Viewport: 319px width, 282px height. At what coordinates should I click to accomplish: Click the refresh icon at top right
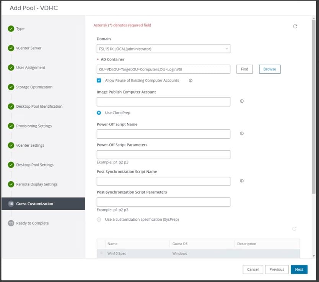[x=295, y=26]
